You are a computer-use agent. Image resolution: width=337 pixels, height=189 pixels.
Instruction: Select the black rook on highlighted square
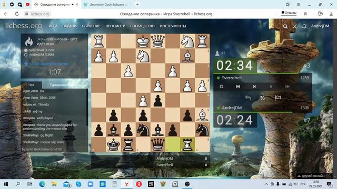[x=187, y=144]
